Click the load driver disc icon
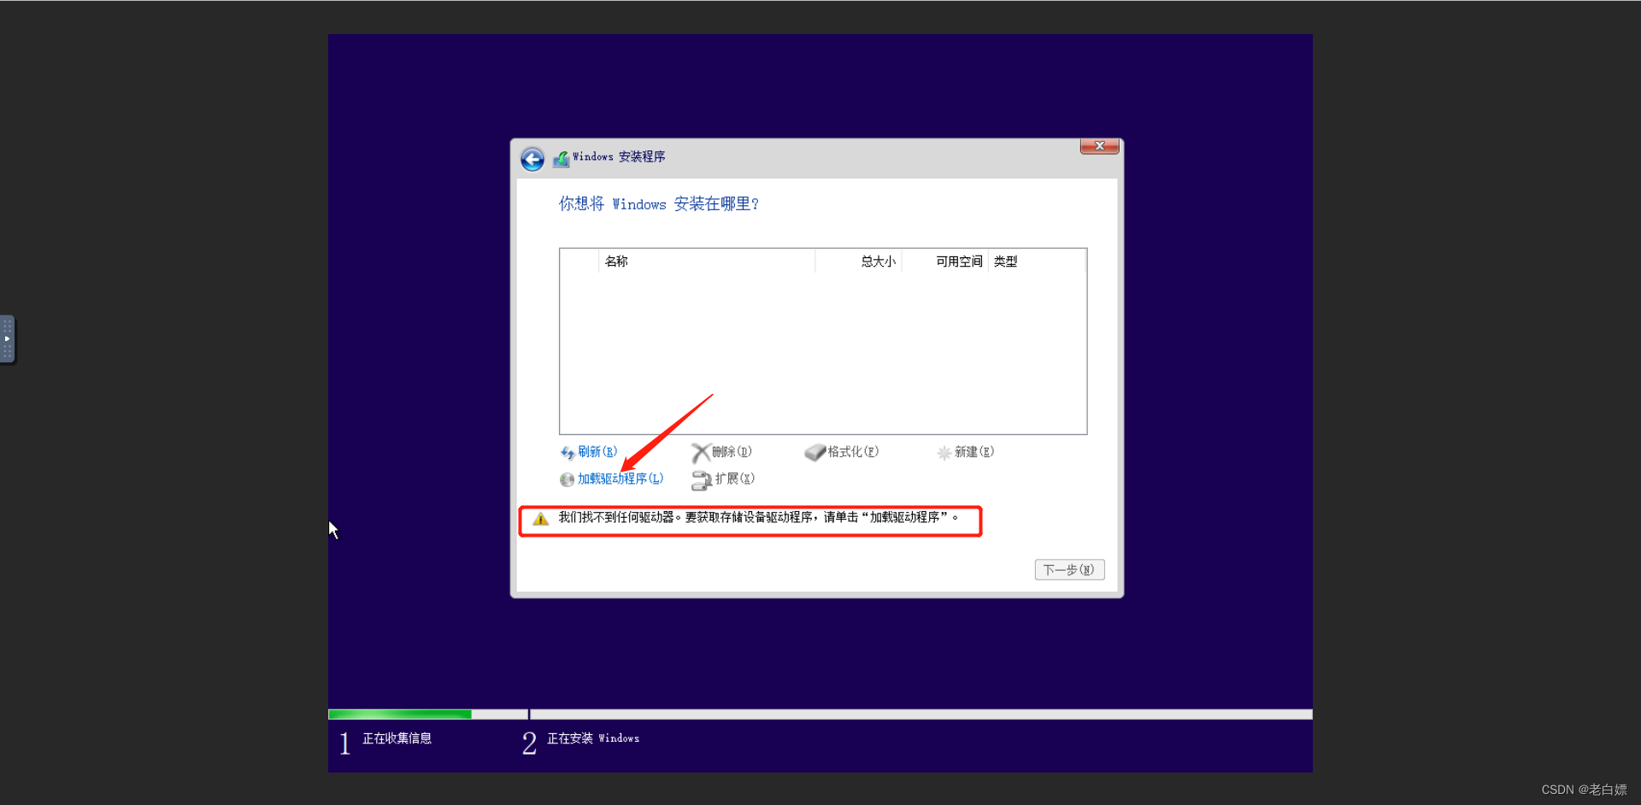 pos(567,479)
